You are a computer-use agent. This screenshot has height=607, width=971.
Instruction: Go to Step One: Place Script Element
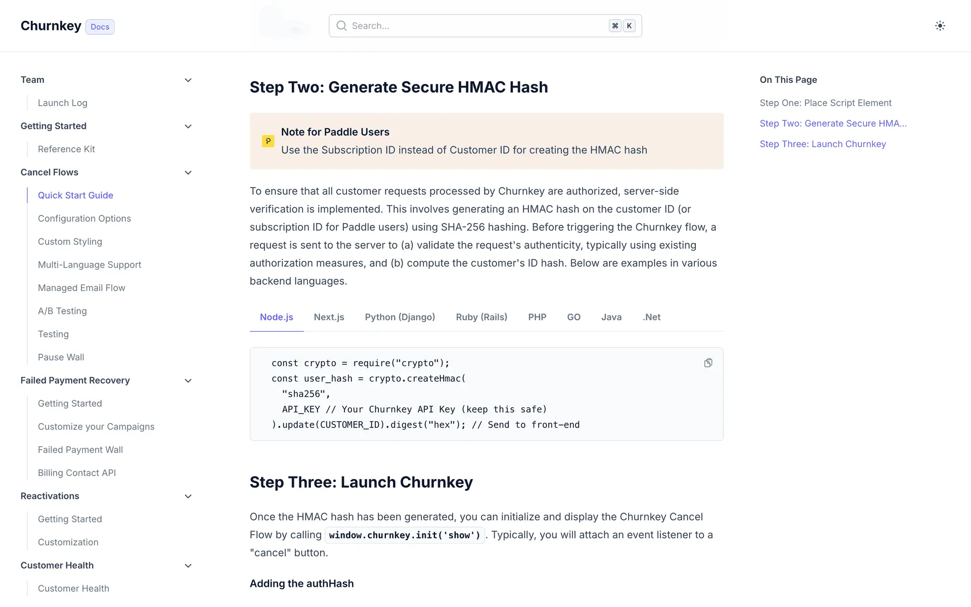825,103
